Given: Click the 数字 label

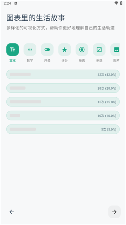Looking at the screenshot, I should click(x=30, y=60).
